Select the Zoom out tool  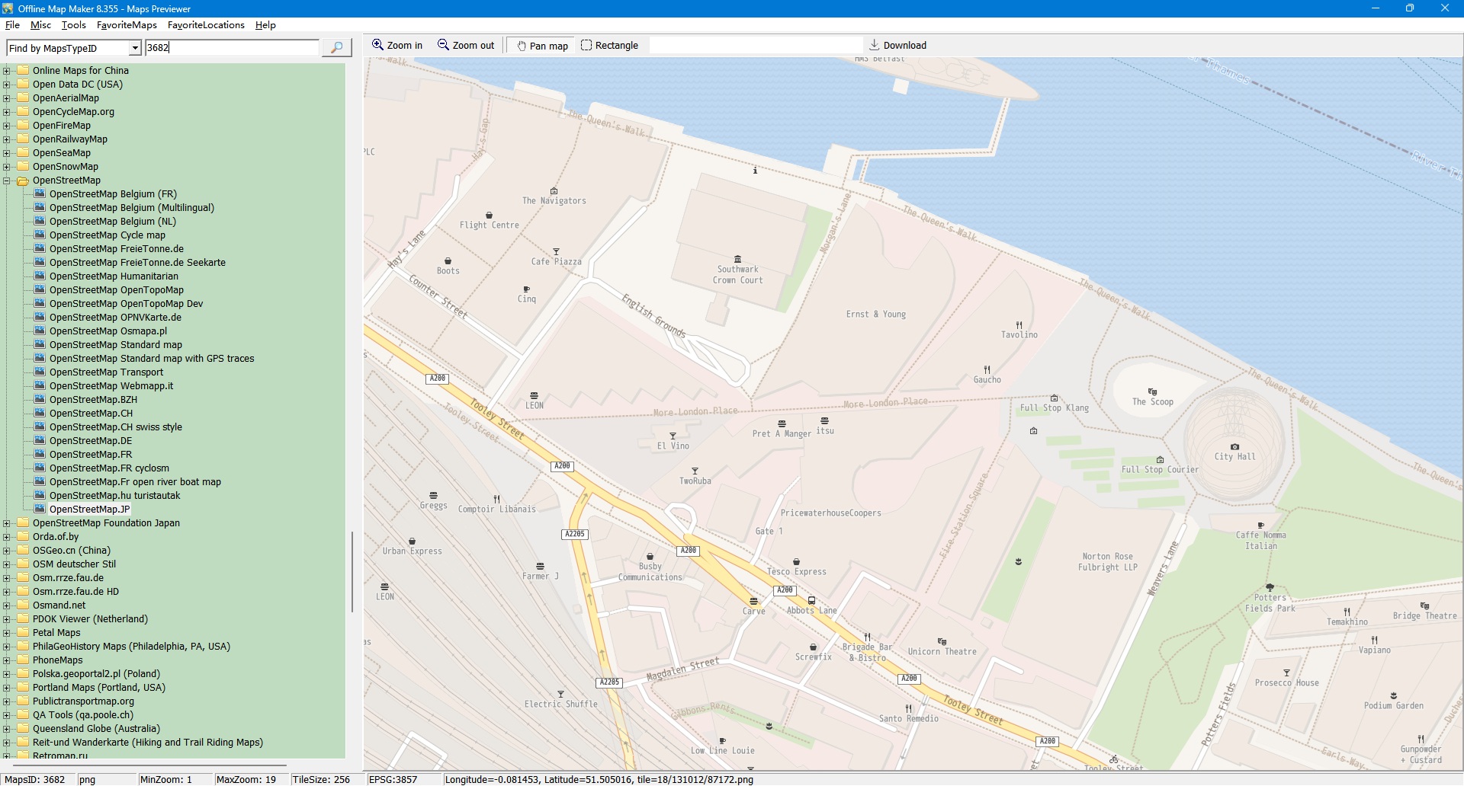point(466,45)
